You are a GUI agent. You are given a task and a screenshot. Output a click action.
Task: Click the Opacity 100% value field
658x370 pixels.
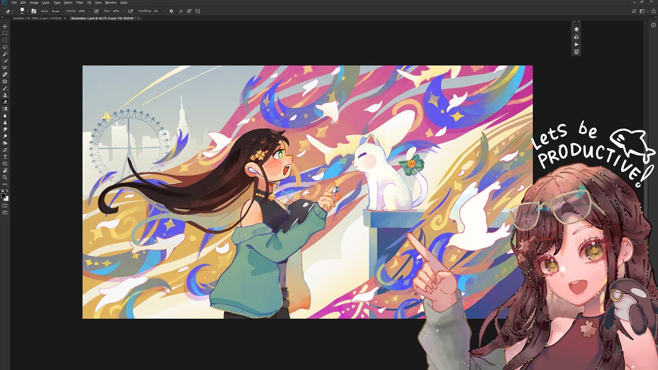[x=82, y=11]
